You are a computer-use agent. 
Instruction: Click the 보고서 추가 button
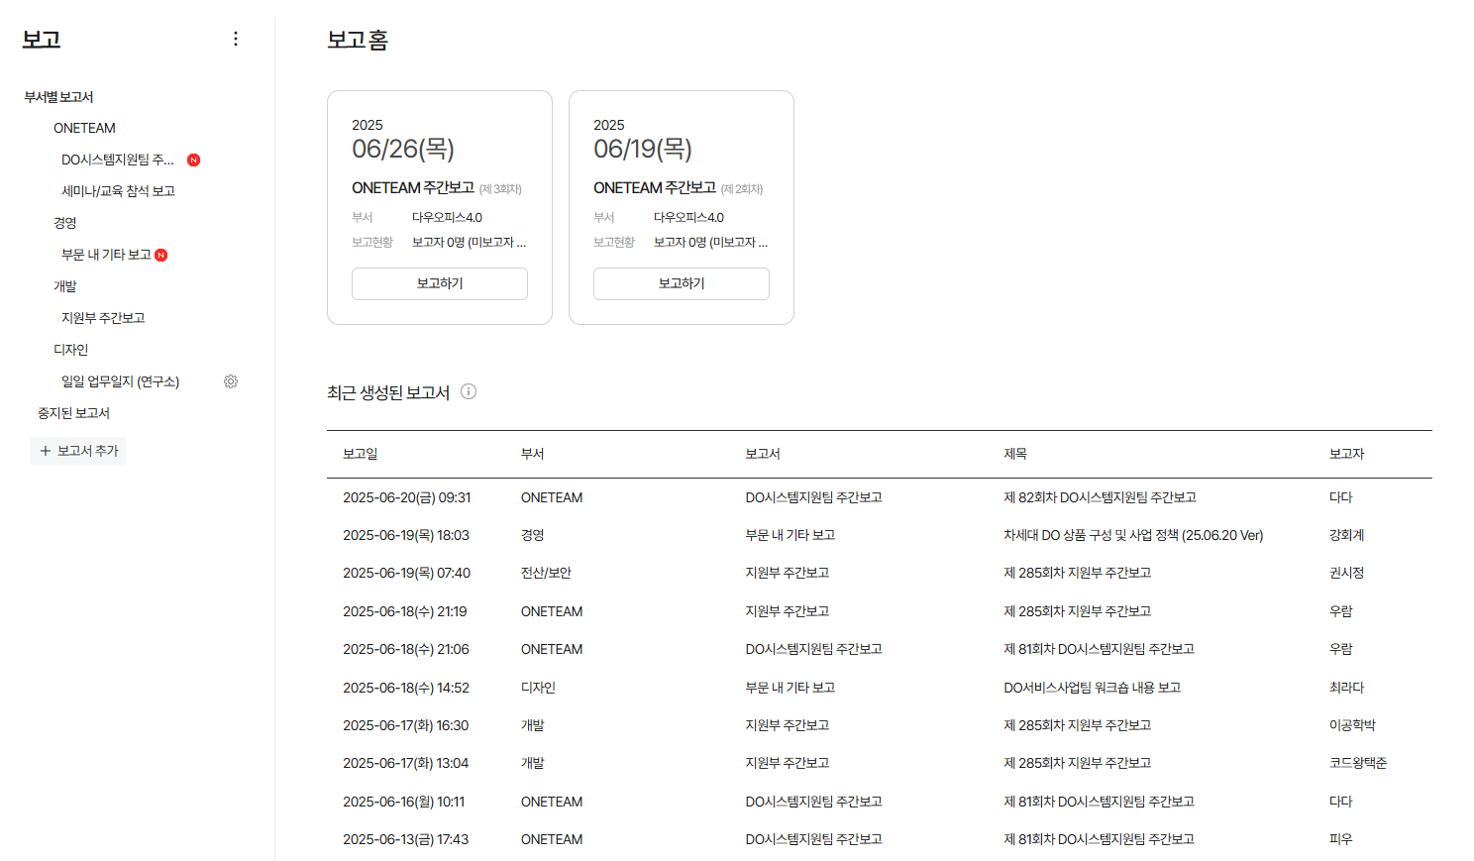pyautogui.click(x=78, y=451)
